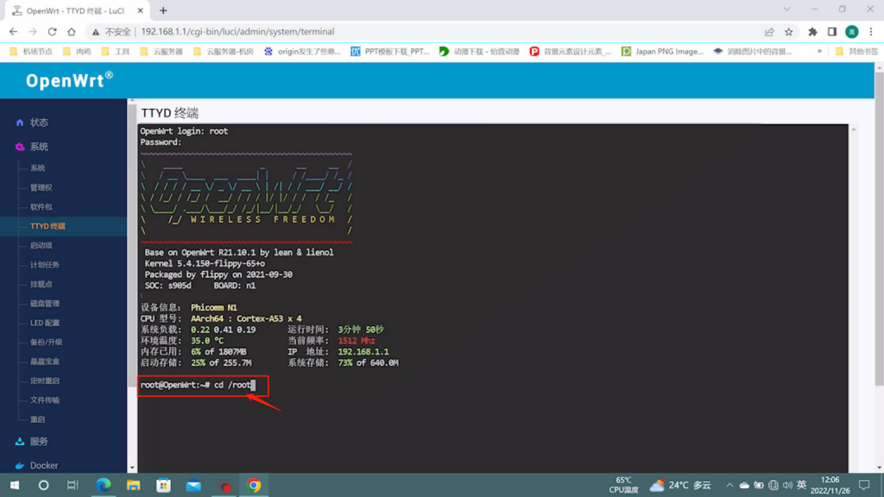Open the browser extensions puzzle icon
Screen dimensions: 884x497
click(x=812, y=32)
